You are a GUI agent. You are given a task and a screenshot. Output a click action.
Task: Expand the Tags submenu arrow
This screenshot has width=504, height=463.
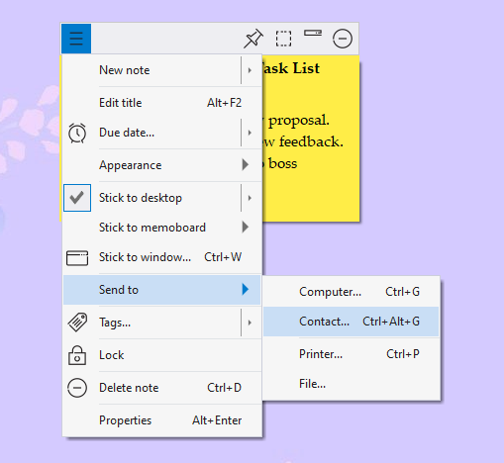250,323
